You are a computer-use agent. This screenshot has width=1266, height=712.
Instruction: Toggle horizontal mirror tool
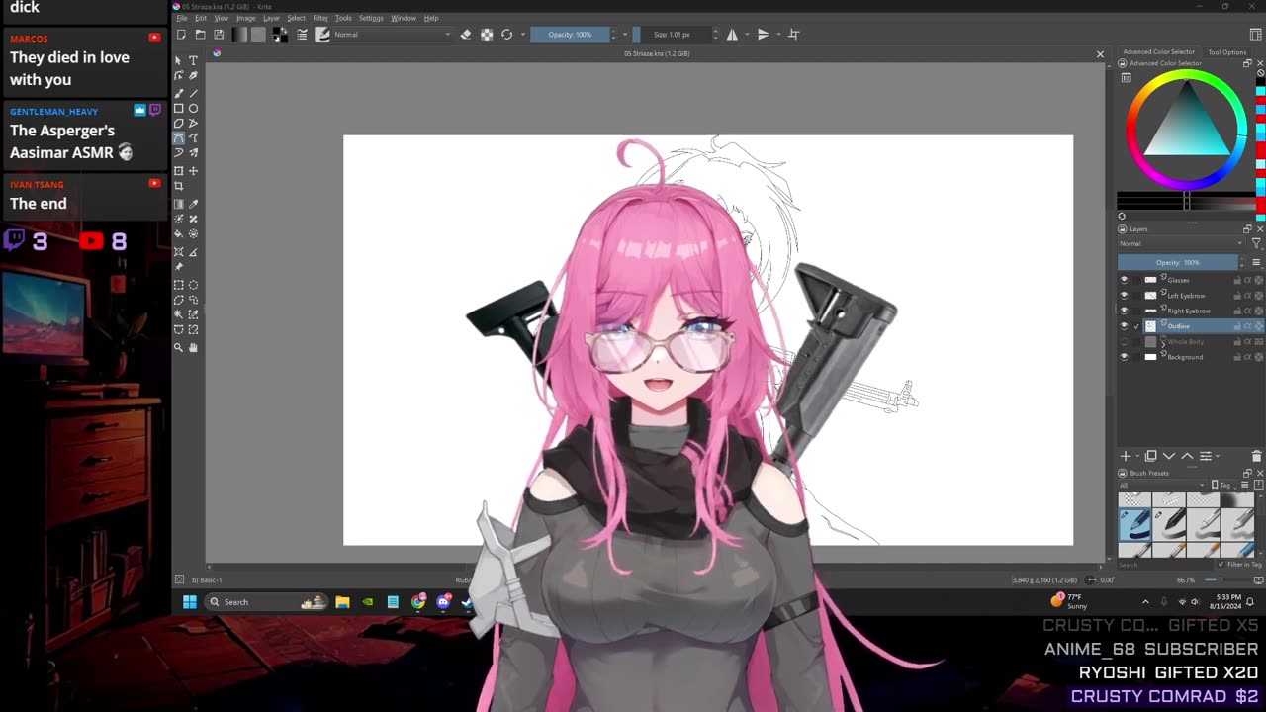point(732,34)
